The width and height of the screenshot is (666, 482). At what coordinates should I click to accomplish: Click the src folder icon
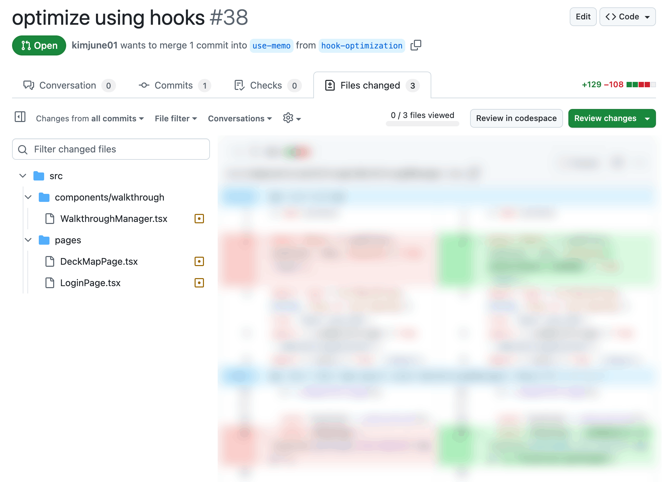(x=39, y=176)
